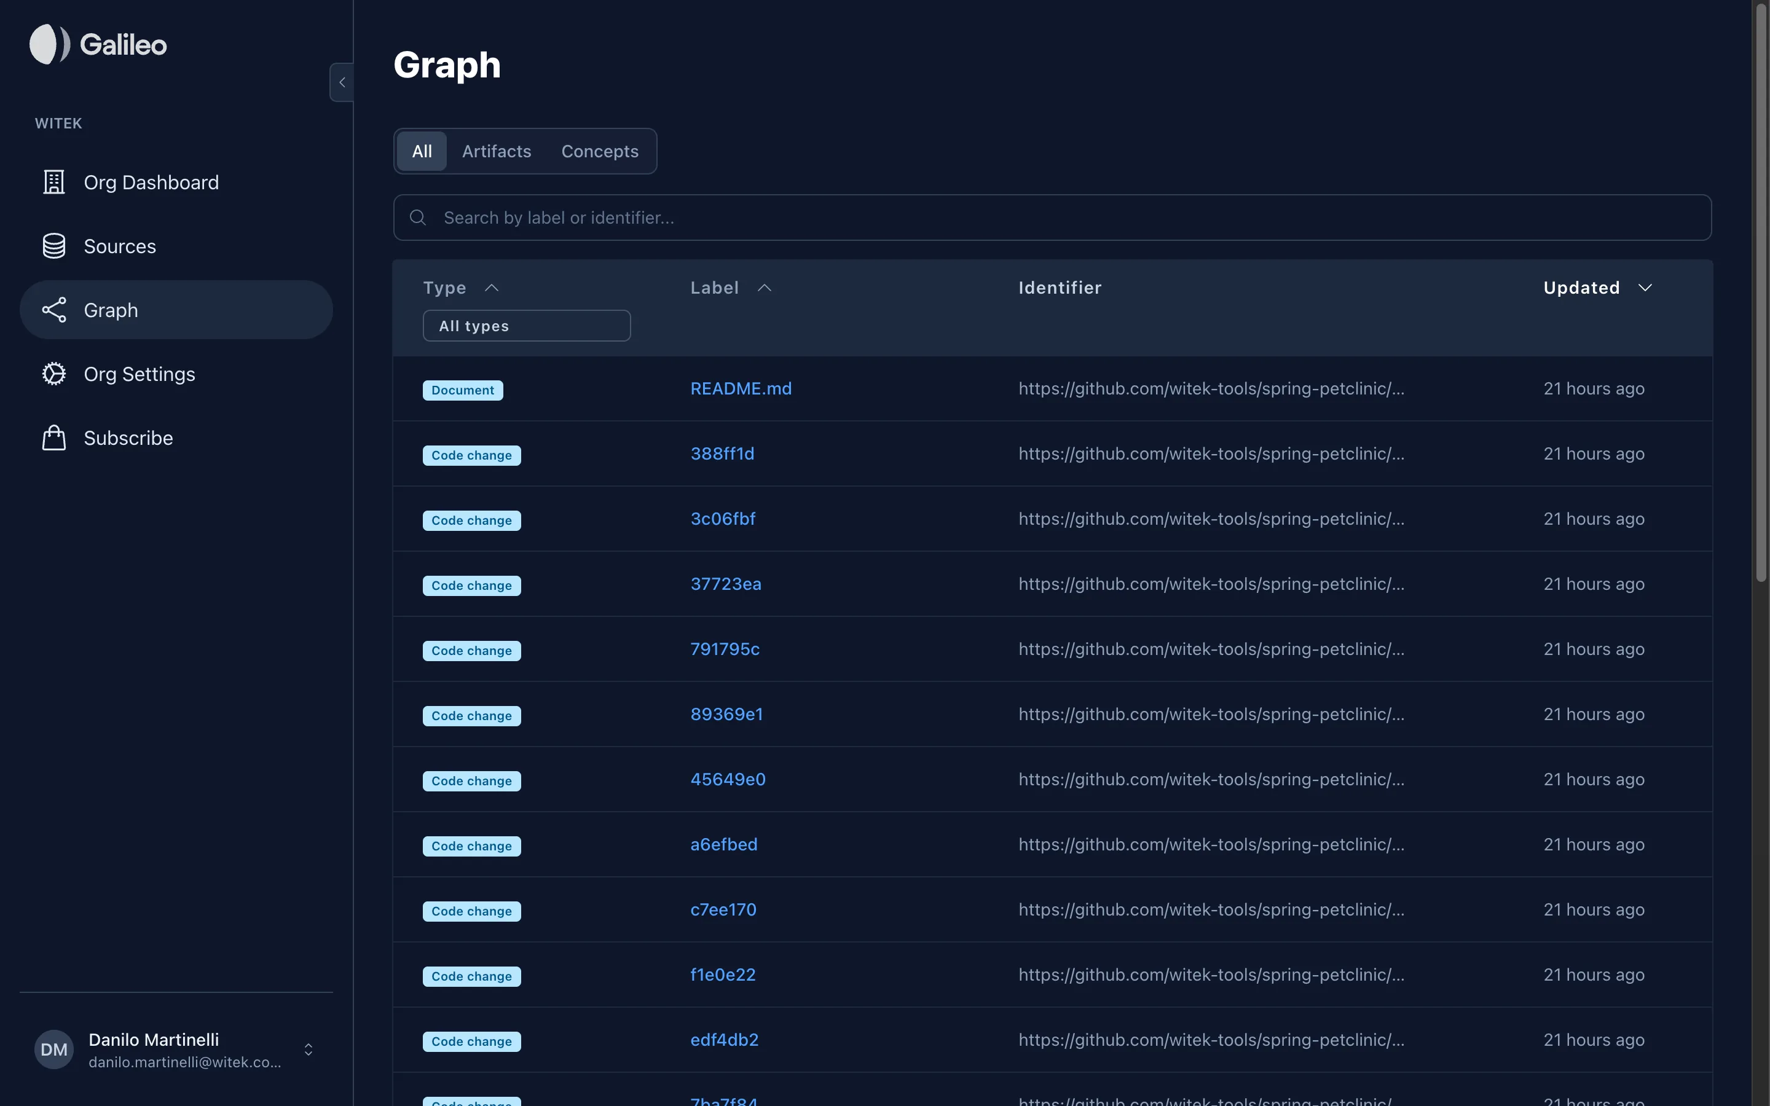Open Sources in the sidebar
Image resolution: width=1770 pixels, height=1106 pixels.
[176, 246]
